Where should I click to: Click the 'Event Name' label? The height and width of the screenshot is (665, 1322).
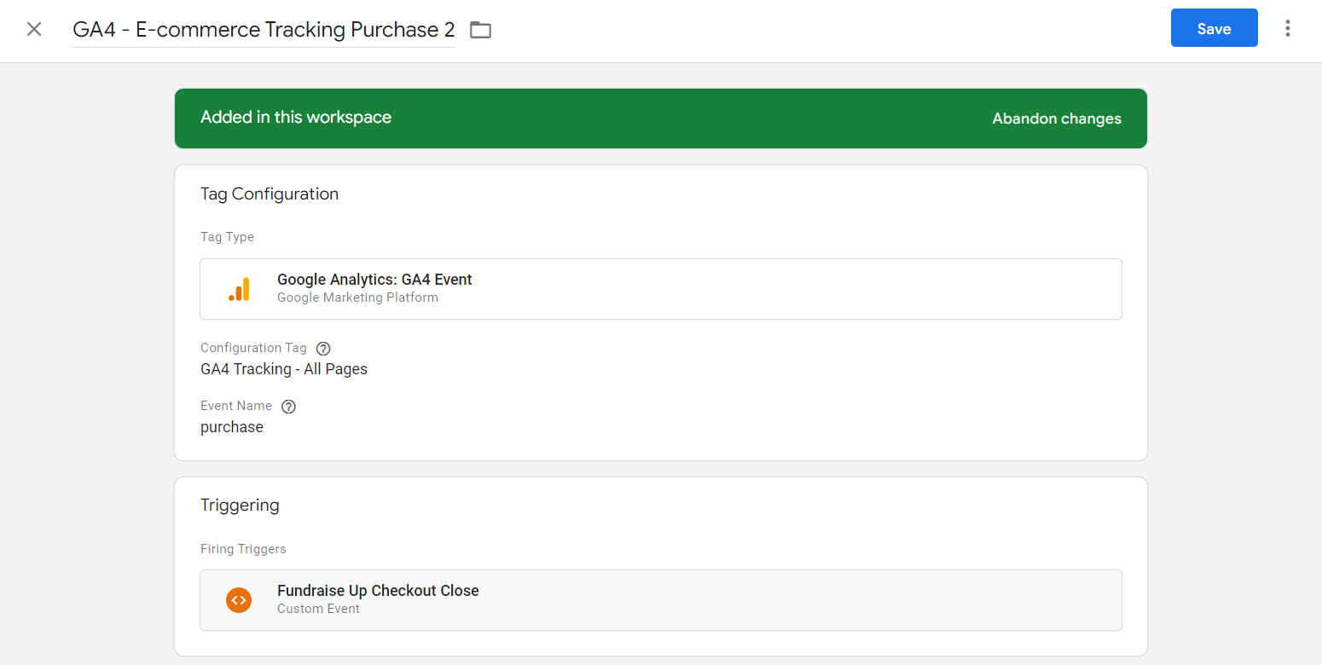coord(236,406)
